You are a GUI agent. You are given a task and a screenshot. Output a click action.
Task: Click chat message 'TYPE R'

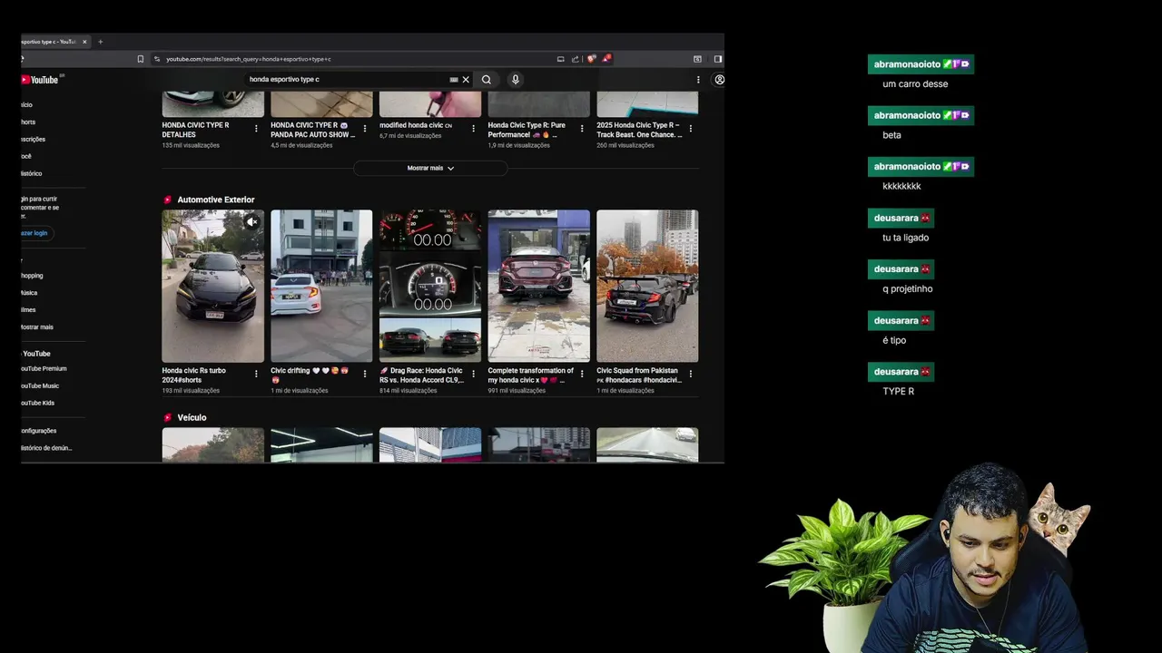click(899, 391)
